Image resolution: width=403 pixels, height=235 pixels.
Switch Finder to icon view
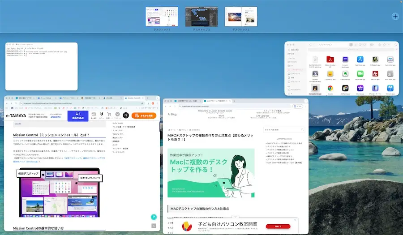click(351, 45)
